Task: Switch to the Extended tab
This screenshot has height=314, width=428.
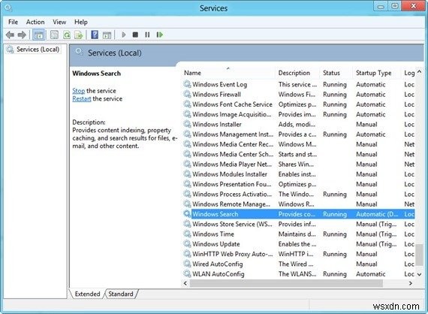Action: pos(87,294)
